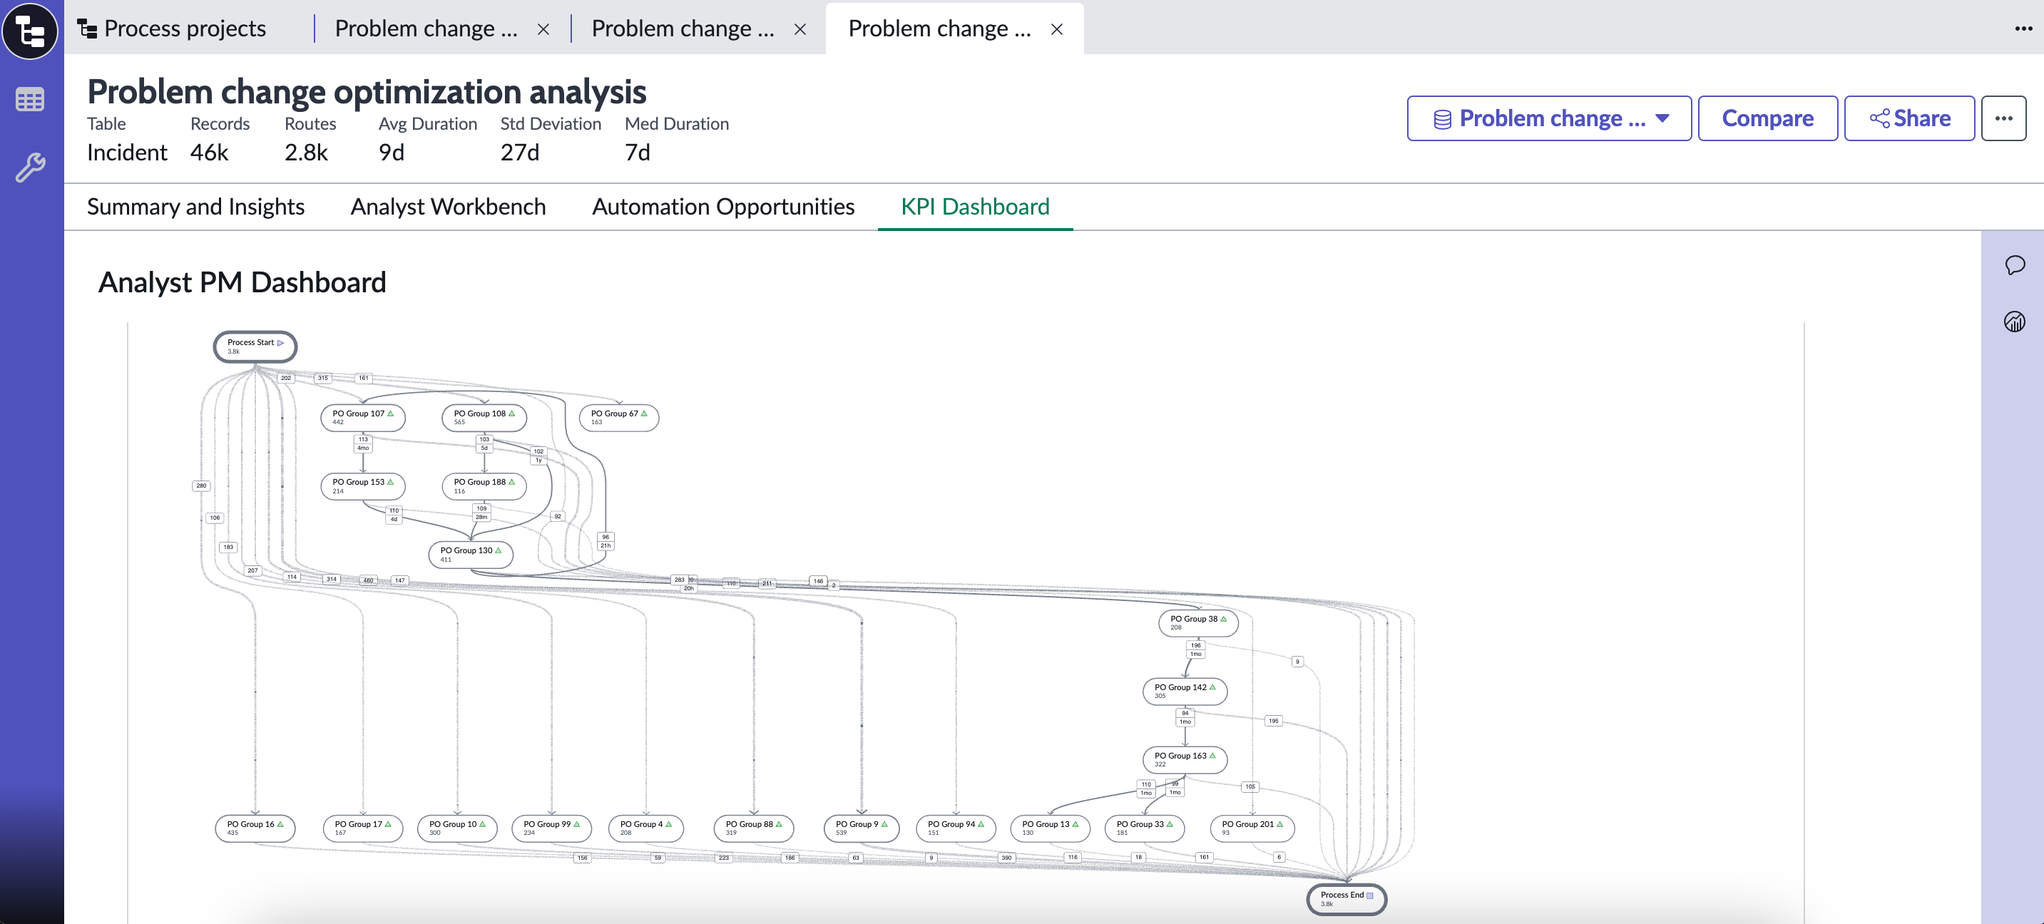2044x924 pixels.
Task: Open Automation Opportunities tab
Action: coord(723,206)
